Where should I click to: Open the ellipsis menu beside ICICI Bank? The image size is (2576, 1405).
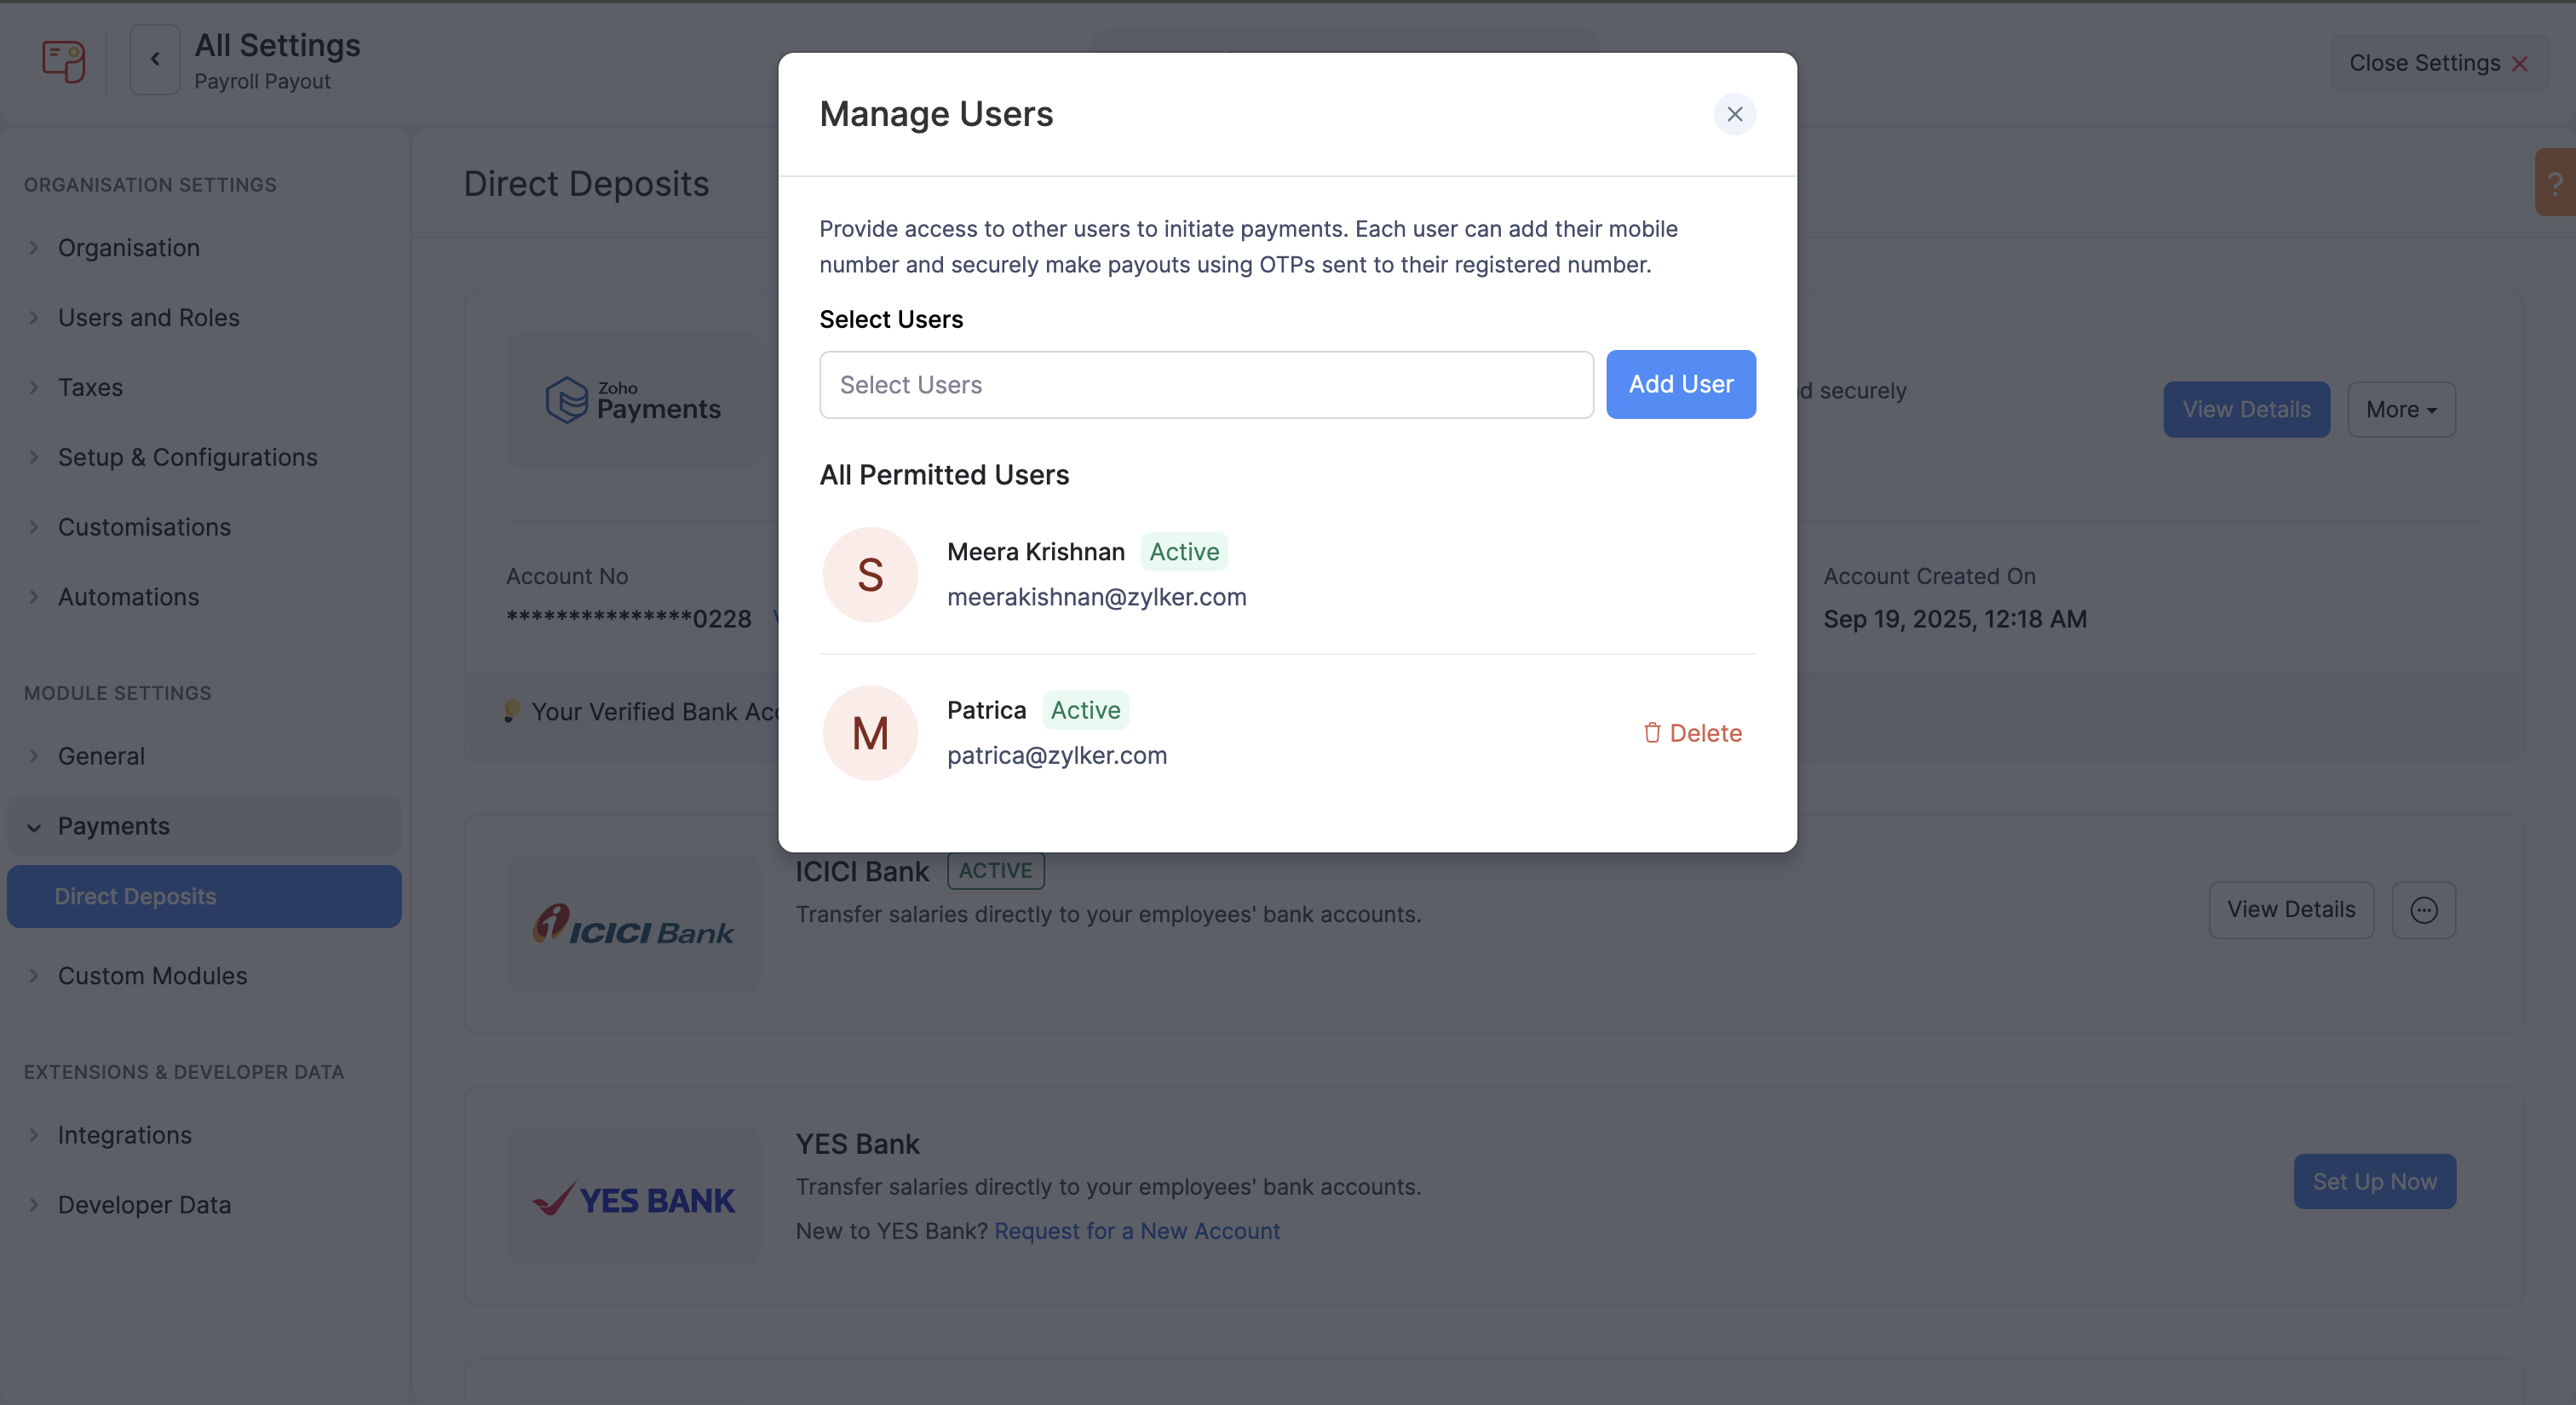[x=2424, y=909]
